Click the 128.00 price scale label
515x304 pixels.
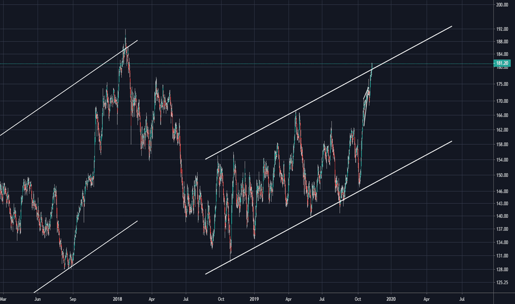pyautogui.click(x=502, y=270)
